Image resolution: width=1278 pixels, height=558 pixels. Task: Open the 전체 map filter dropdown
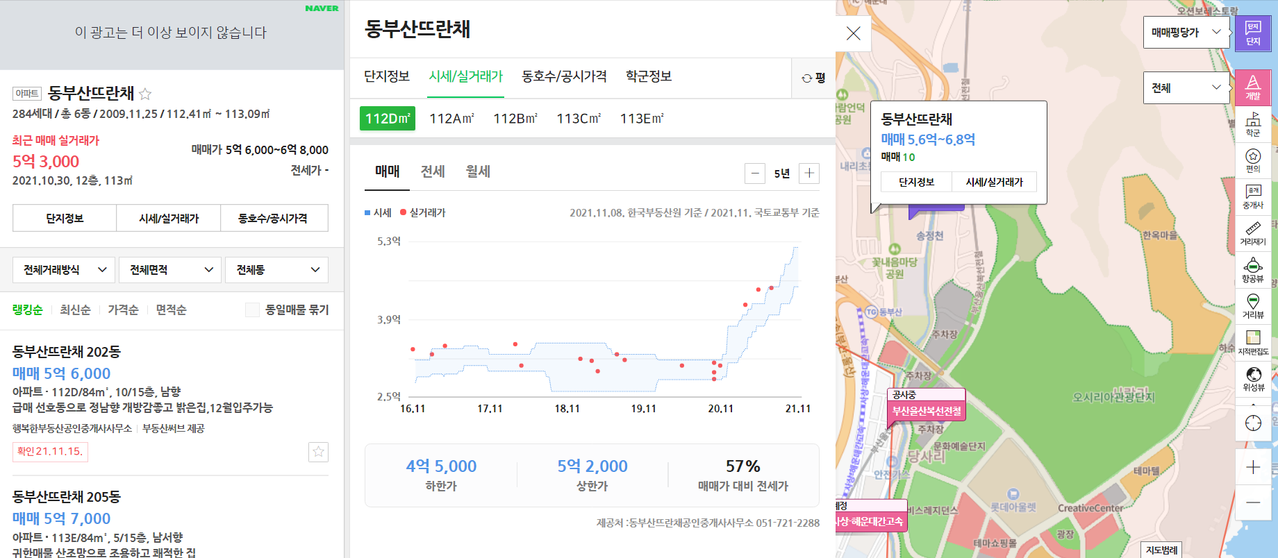[x=1186, y=88]
